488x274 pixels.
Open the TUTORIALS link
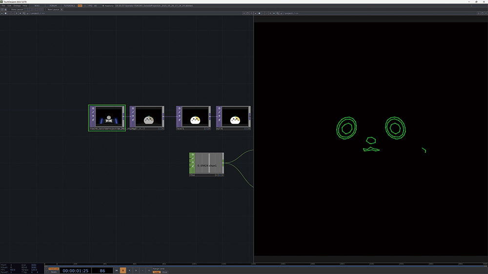pyautogui.click(x=70, y=5)
